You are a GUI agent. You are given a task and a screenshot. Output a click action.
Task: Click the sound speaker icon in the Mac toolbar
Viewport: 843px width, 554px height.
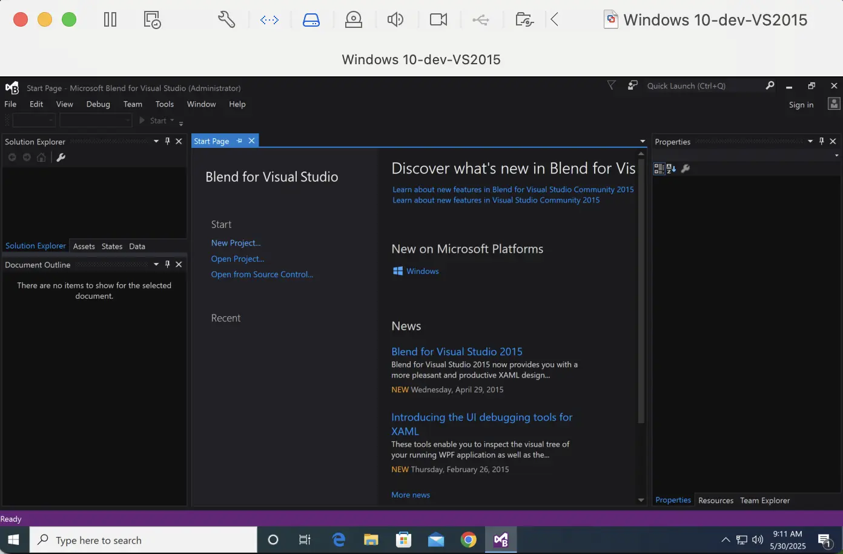[x=395, y=19]
